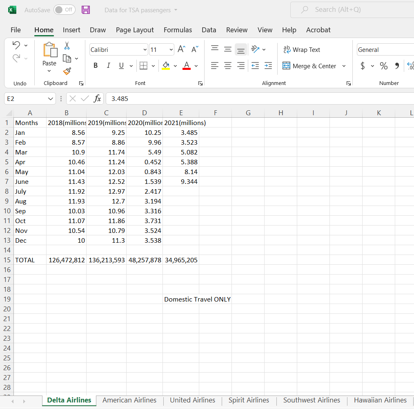Toggle Bold formatting
Screen dimensions: 414x409
[96, 65]
